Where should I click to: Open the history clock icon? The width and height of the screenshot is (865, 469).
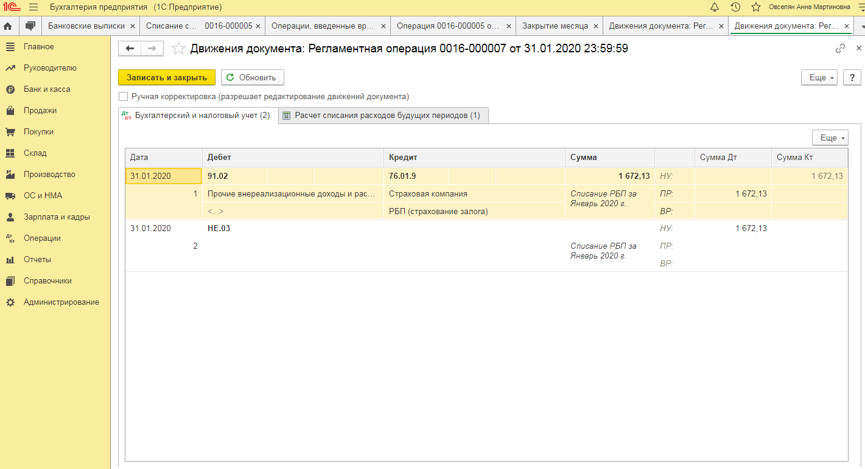click(735, 7)
